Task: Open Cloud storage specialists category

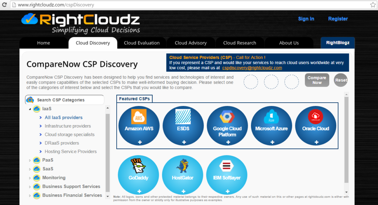Action: coord(70,135)
